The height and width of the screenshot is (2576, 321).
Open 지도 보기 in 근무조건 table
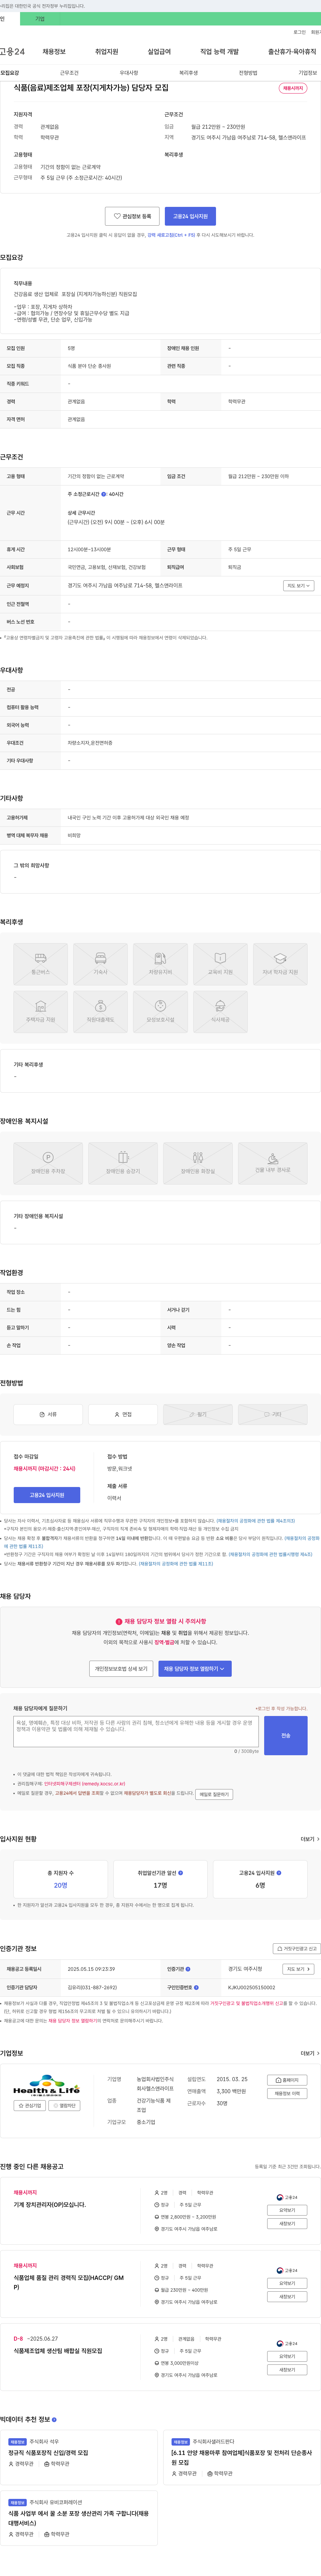click(x=298, y=586)
